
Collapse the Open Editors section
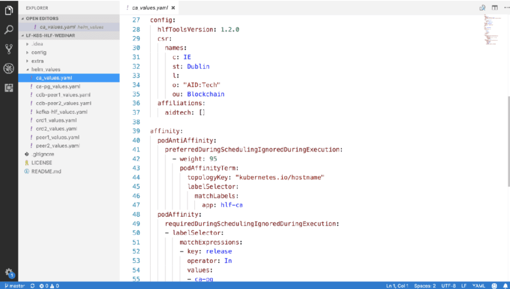tap(42, 18)
